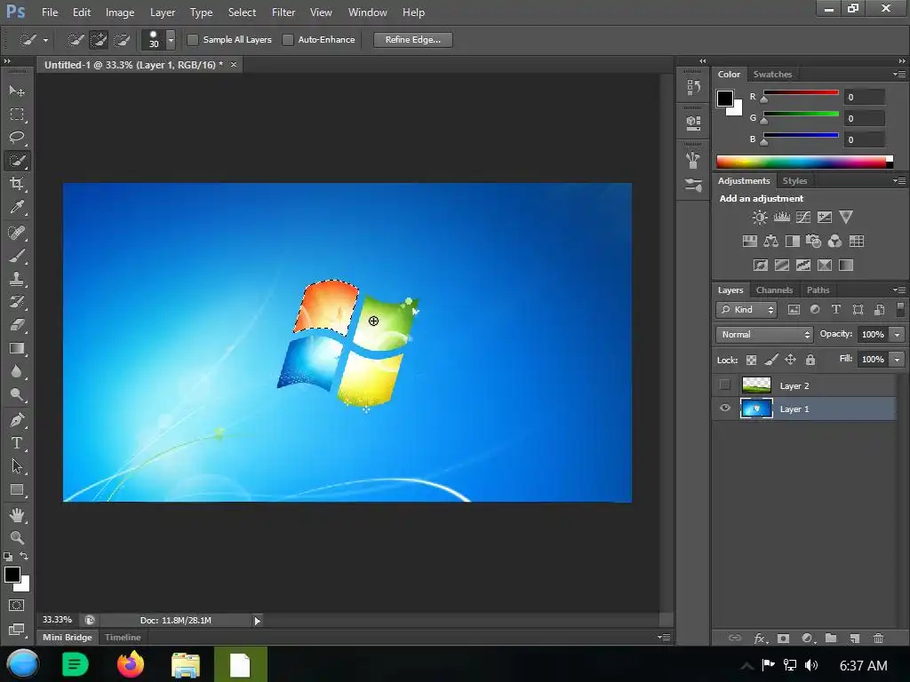Delete layer using trash icon
The width and height of the screenshot is (910, 682).
pyautogui.click(x=879, y=638)
